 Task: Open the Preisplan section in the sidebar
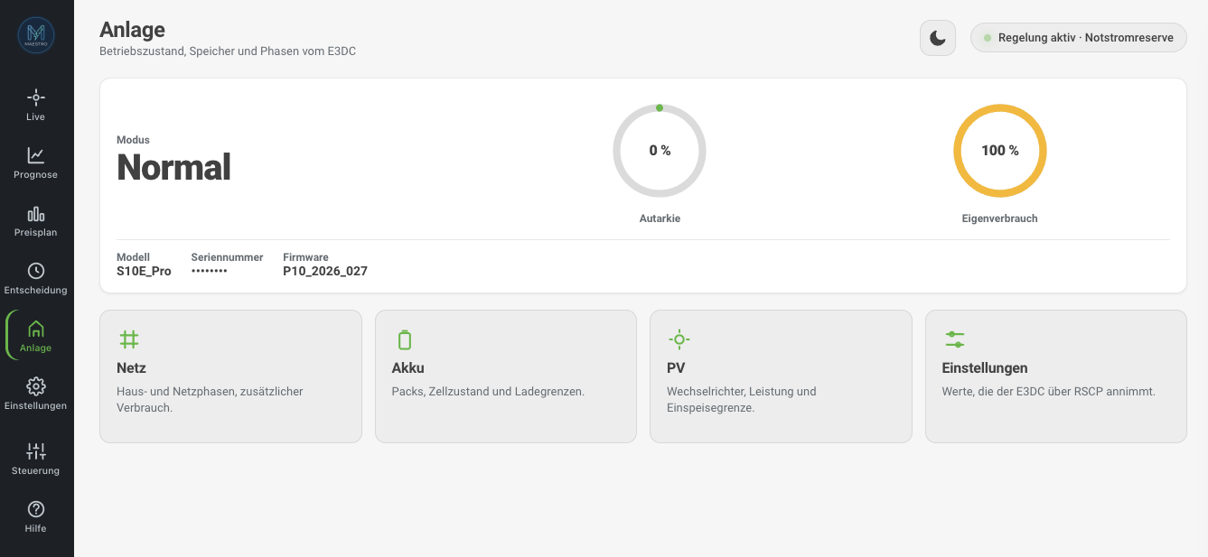[36, 220]
